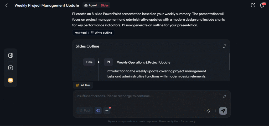Expand the Slides Outline panel

pyautogui.click(x=224, y=46)
